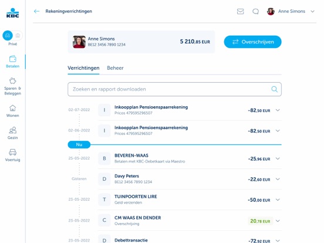Image resolution: width=324 pixels, height=243 pixels.
Task: Click the C avatar for CM WAAS EN DENDER
Action: tap(104, 220)
